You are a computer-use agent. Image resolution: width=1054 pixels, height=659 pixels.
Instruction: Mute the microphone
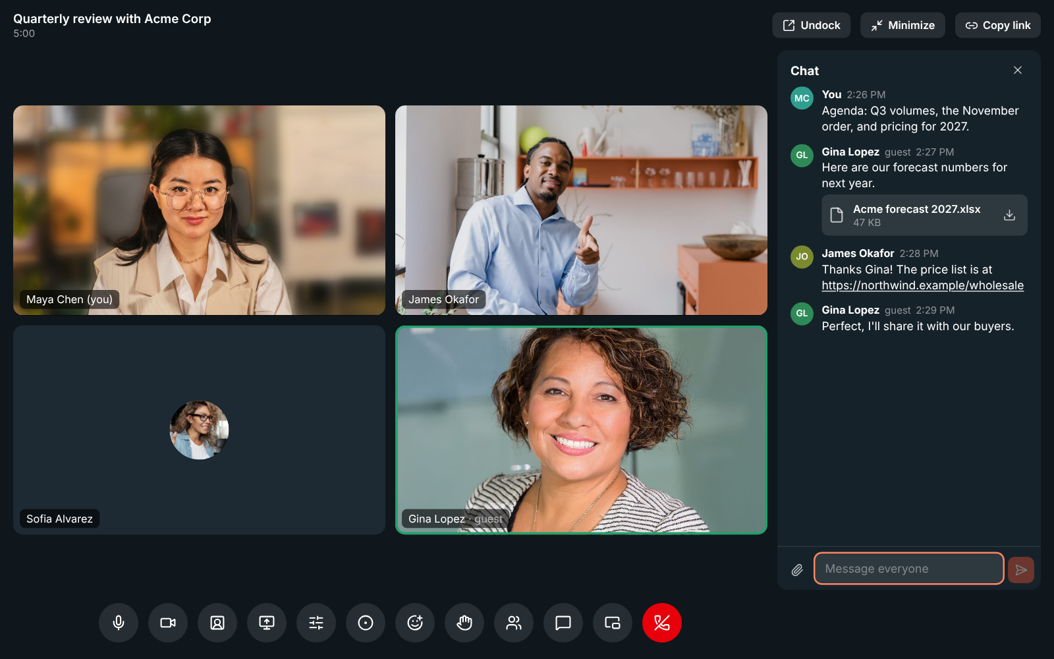pos(119,623)
